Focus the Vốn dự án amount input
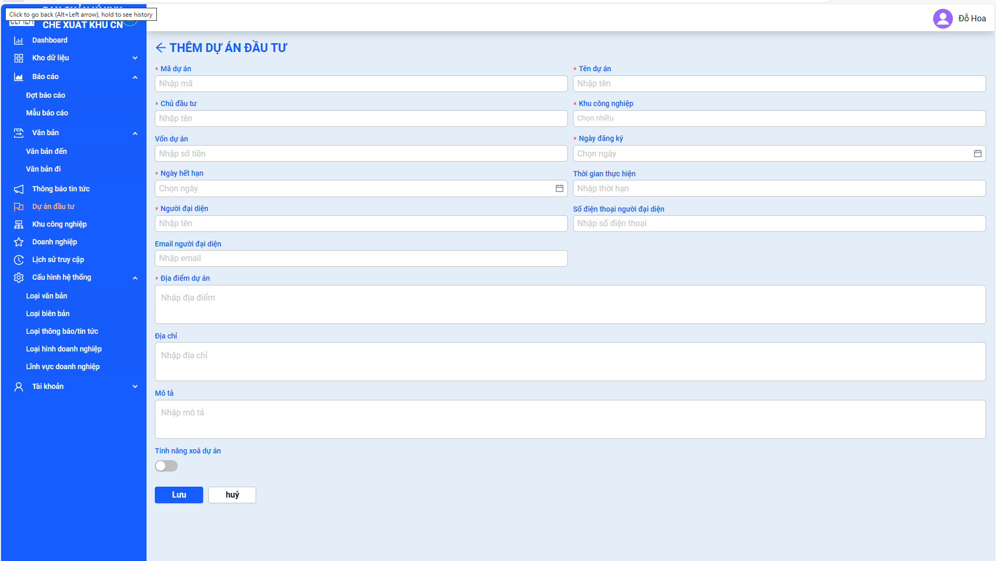 coord(361,154)
